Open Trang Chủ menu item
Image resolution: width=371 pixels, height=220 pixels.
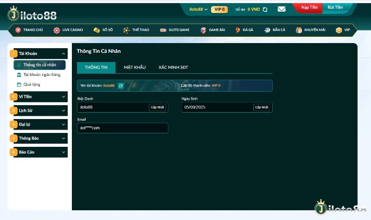coord(29,30)
